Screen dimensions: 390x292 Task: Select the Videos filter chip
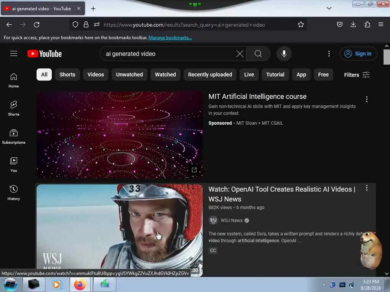[96, 75]
